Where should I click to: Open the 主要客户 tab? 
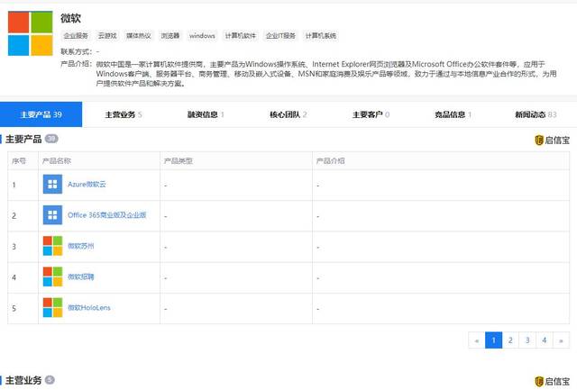click(371, 114)
